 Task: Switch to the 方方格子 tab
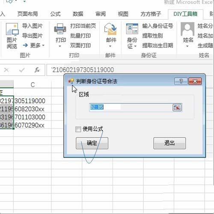tap(151, 14)
